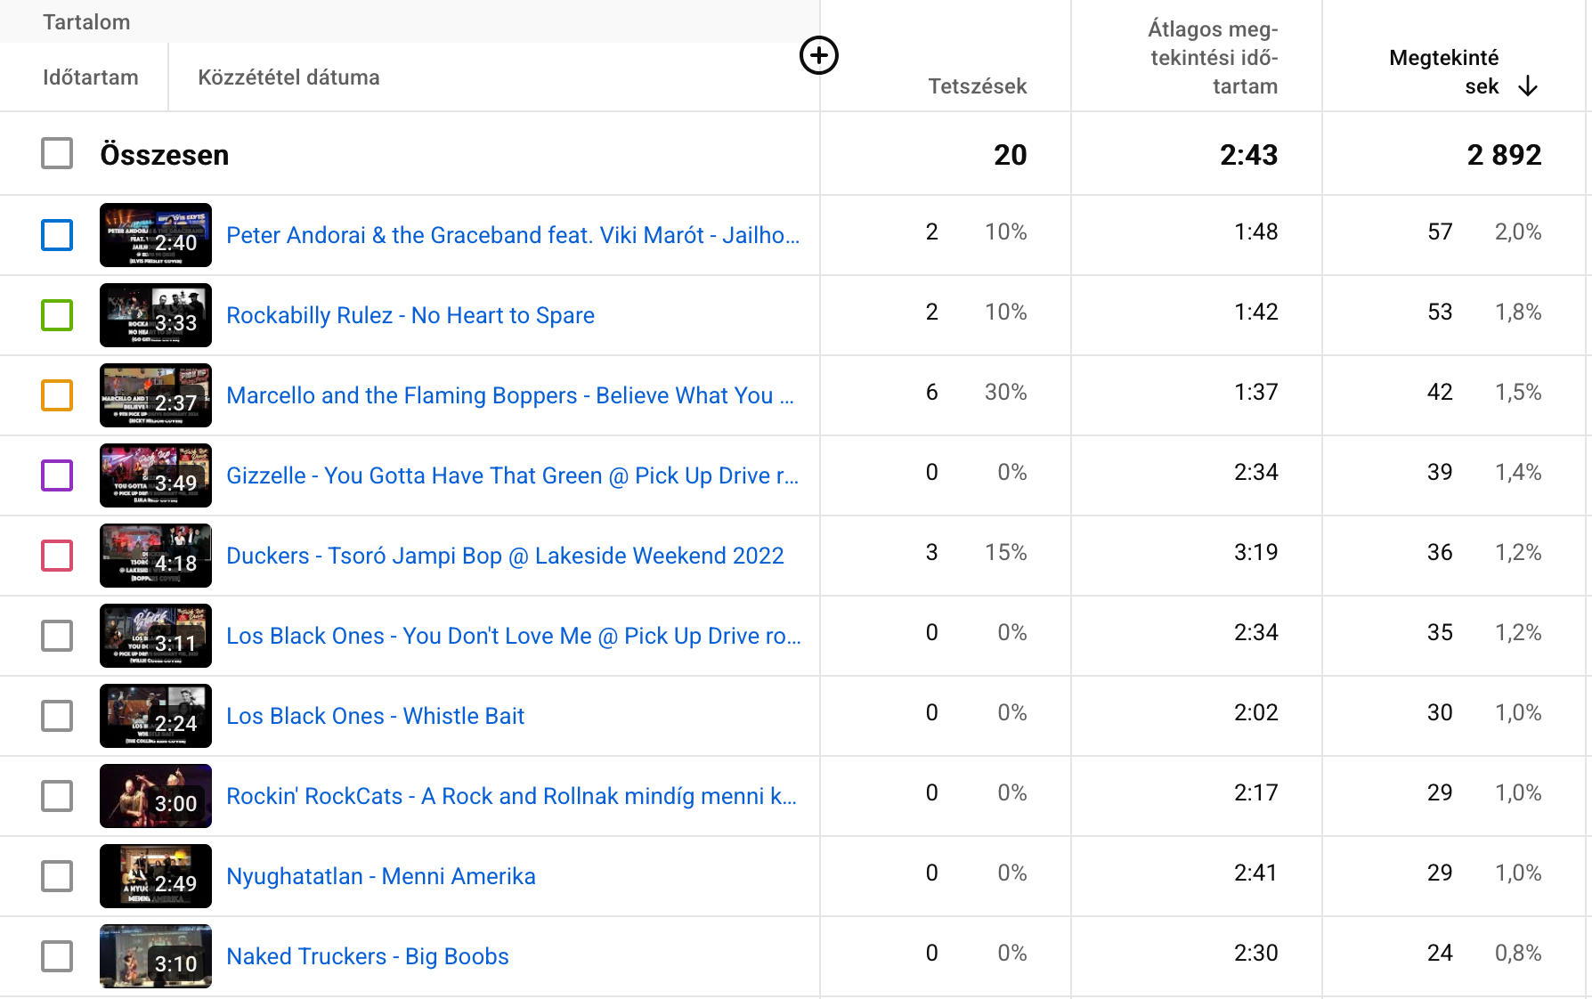Click the descending sort arrow on Megtekintések
The image size is (1592, 999).
click(1528, 86)
